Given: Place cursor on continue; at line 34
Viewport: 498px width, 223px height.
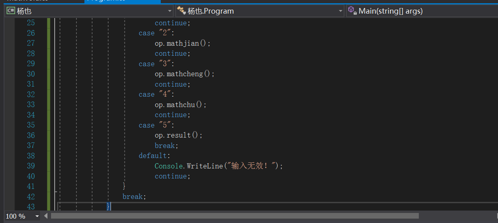Looking at the screenshot, I should click(x=172, y=115).
